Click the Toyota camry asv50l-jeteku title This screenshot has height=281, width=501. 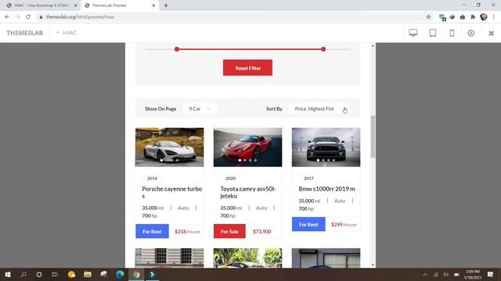click(248, 192)
